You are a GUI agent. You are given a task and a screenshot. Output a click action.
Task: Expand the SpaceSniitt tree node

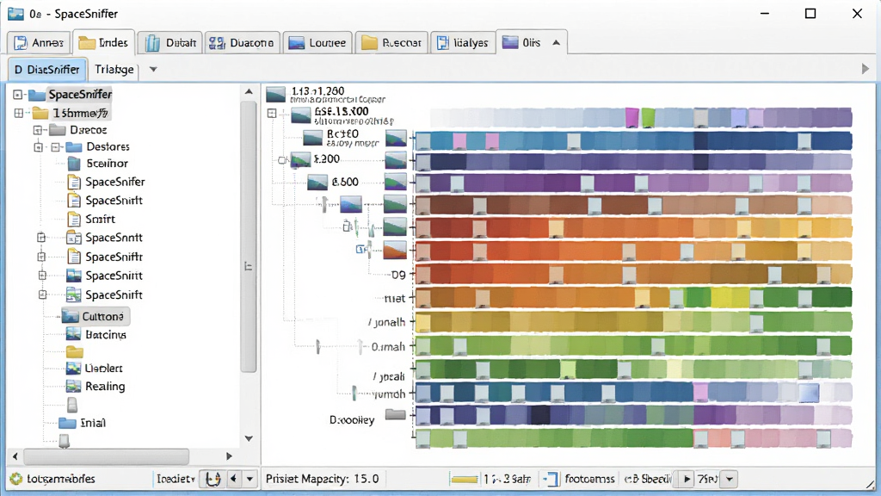42,276
